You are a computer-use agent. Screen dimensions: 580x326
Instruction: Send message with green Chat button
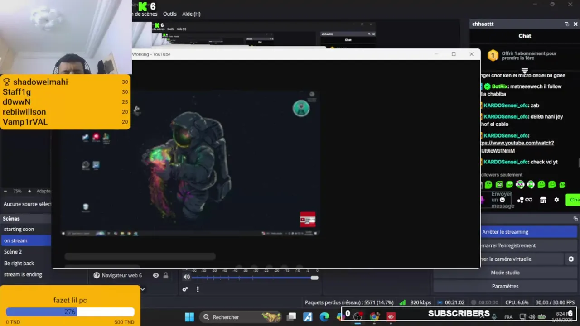(x=574, y=200)
